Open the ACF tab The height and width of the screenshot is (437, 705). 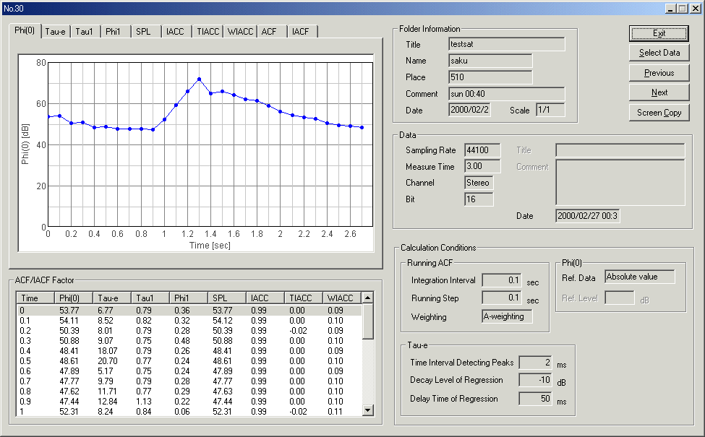point(270,32)
